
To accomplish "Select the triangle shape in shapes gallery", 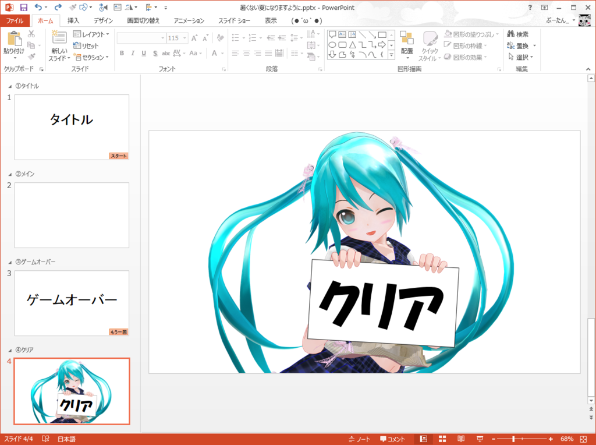I will (352, 45).
